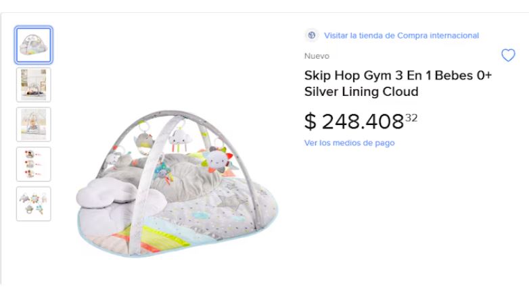Click the price $ 248.408
Screen dimensions: 529x296
[354, 122]
